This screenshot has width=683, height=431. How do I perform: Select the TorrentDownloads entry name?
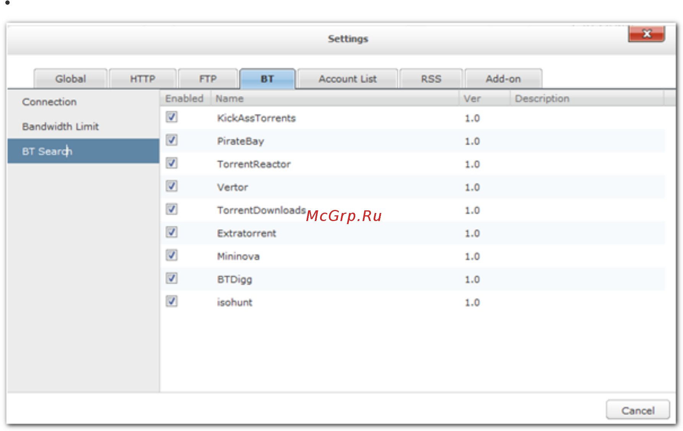click(262, 210)
